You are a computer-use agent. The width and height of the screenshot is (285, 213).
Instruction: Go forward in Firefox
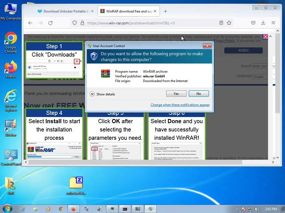tap(40, 23)
